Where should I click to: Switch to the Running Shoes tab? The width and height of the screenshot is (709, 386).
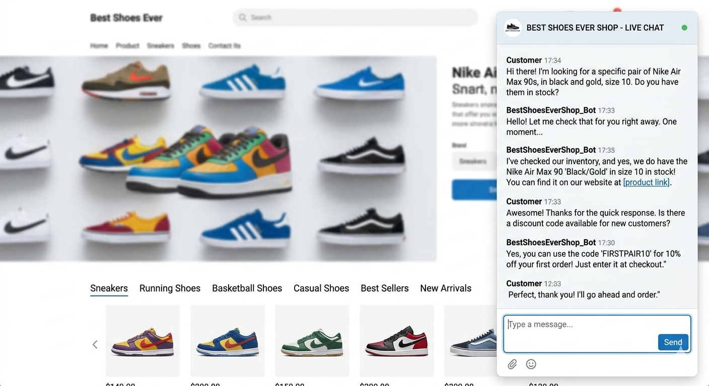point(170,288)
